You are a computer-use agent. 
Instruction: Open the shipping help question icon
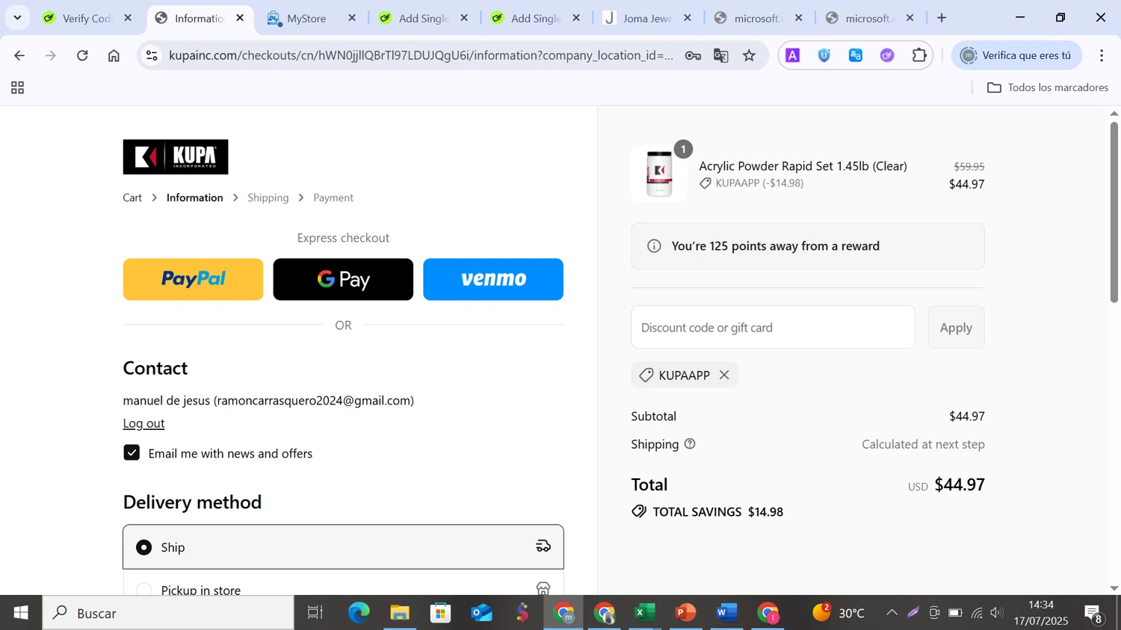click(x=690, y=444)
